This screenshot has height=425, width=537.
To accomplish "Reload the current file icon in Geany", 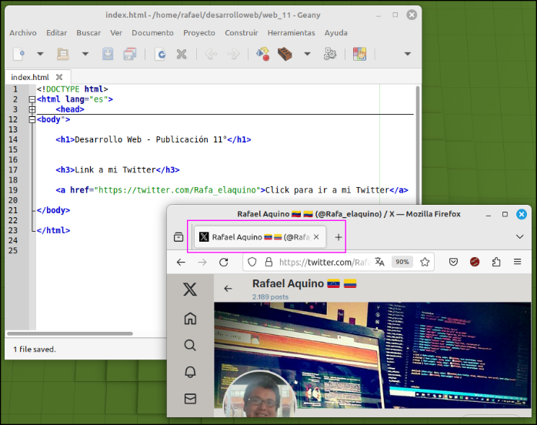I will (x=160, y=54).
